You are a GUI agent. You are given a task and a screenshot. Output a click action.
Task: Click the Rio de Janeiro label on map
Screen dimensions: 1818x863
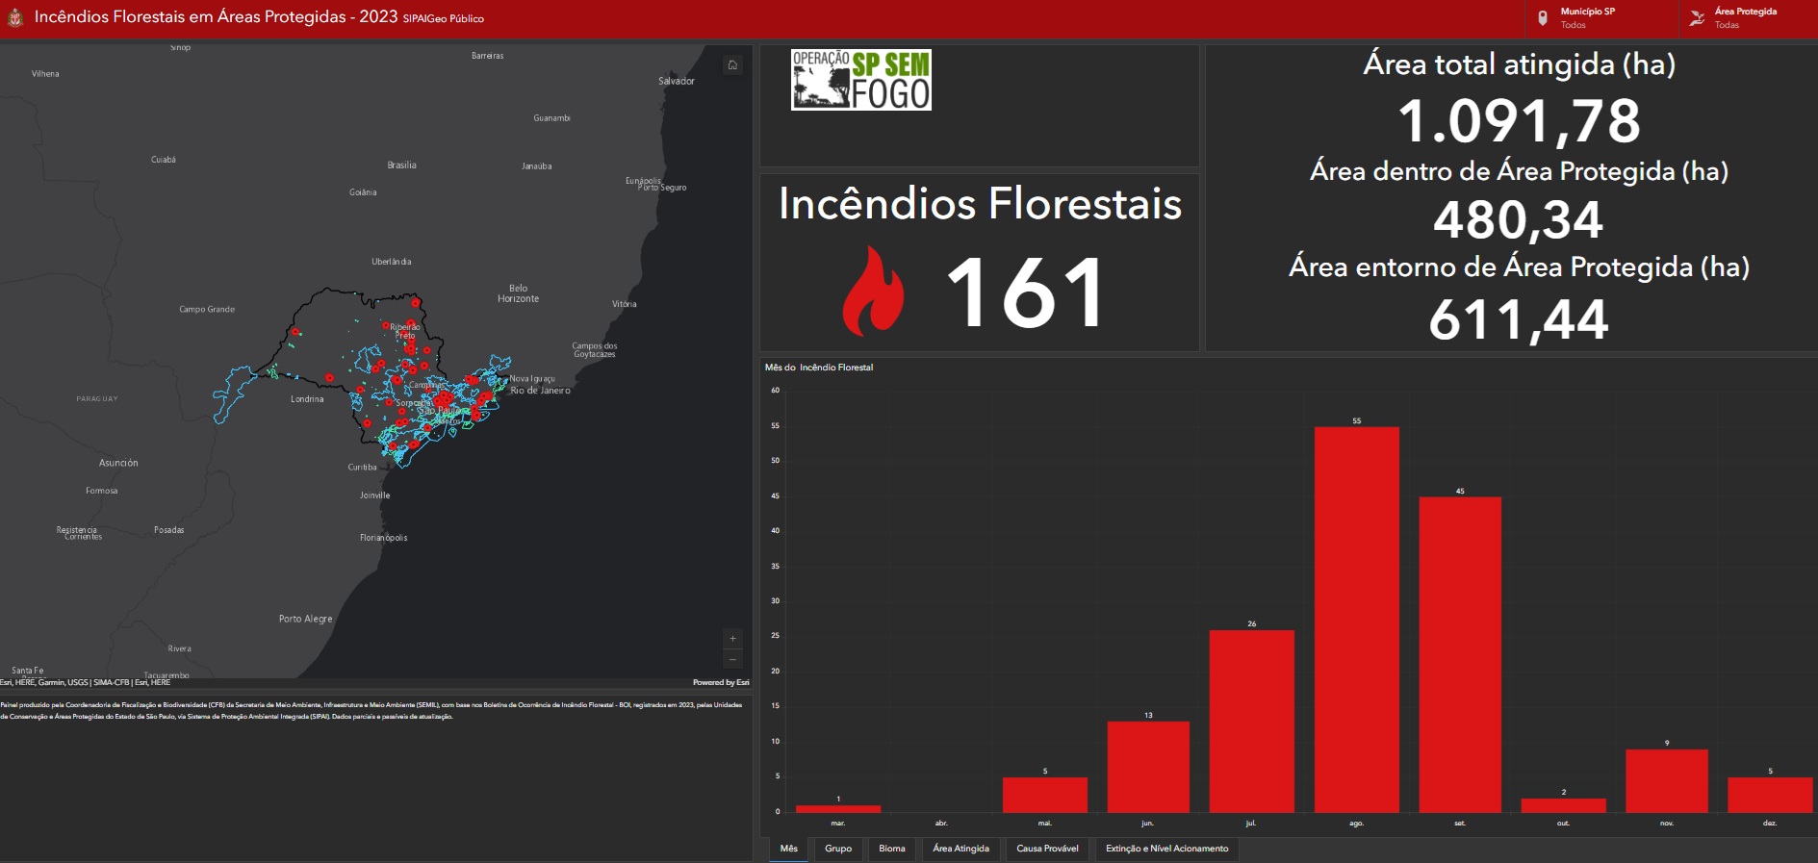click(x=541, y=391)
